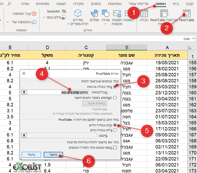This screenshot has height=173, width=197.
Task: Open Data (נתונים) tab
Action: tap(96, 4)
